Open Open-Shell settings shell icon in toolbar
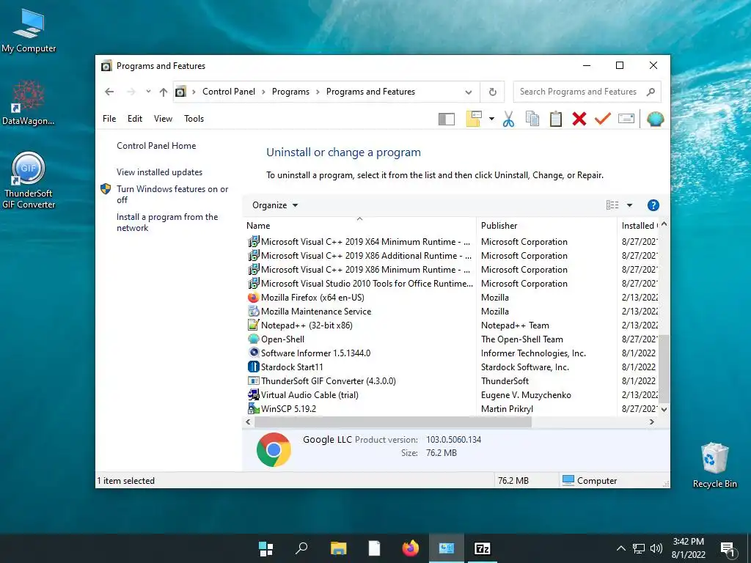Viewport: 751px width, 563px height. [x=655, y=119]
